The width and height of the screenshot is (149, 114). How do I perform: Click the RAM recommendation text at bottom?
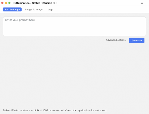pyautogui.click(x=55, y=110)
